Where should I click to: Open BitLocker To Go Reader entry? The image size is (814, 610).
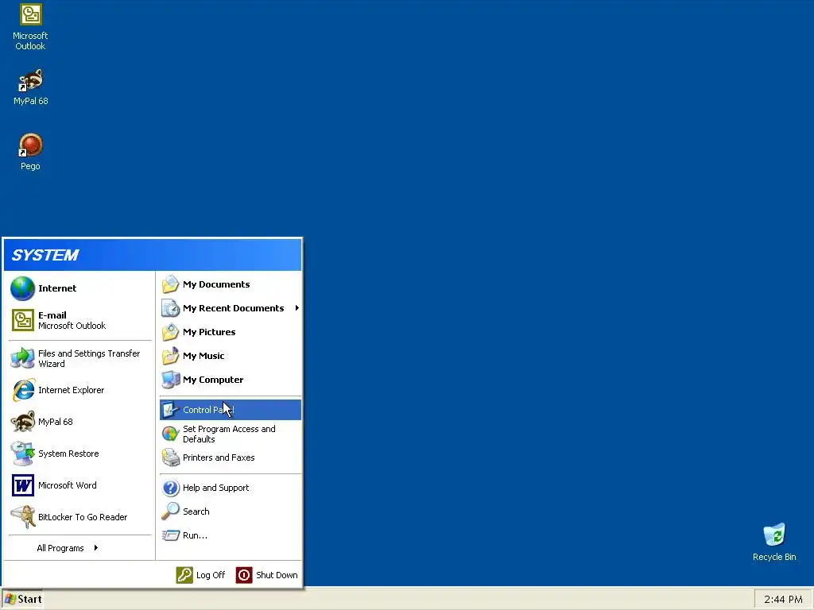tap(80, 517)
